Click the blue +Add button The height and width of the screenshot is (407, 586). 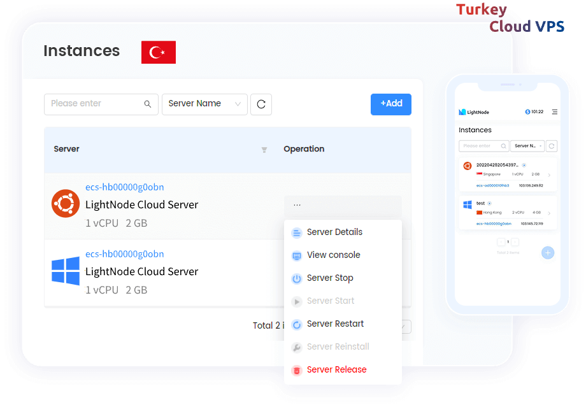[390, 104]
